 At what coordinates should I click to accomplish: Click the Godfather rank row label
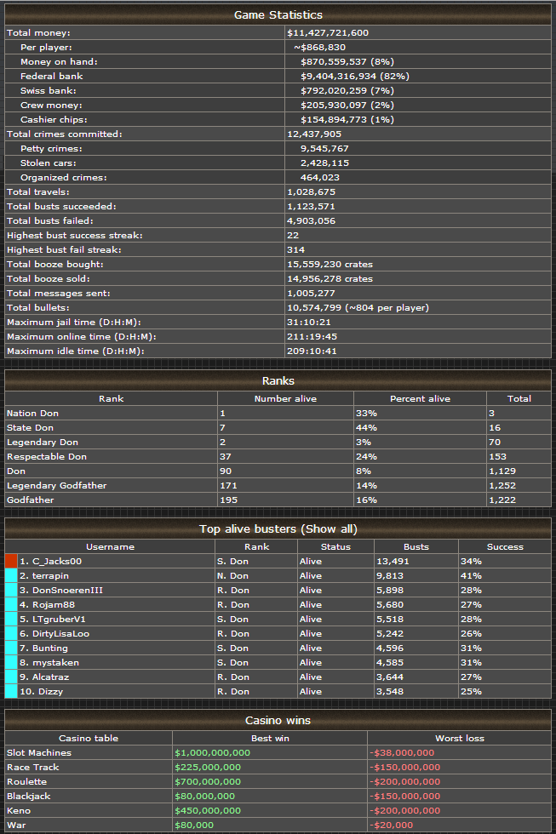(x=31, y=500)
